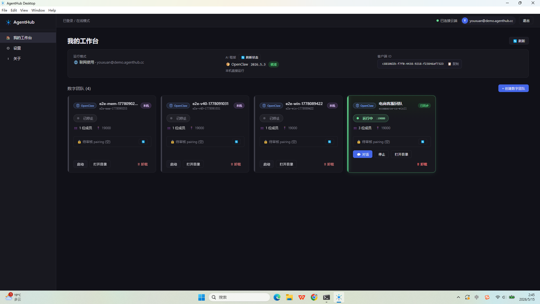The height and width of the screenshot is (304, 540).
Task: Open 关于 in sidebar
Action: 28,59
